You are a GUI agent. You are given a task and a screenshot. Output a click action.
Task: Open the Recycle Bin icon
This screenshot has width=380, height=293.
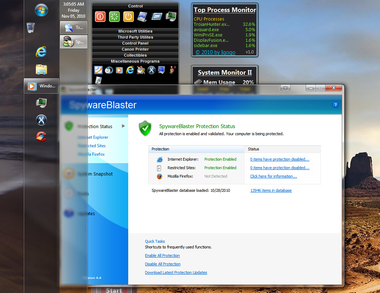click(x=30, y=28)
